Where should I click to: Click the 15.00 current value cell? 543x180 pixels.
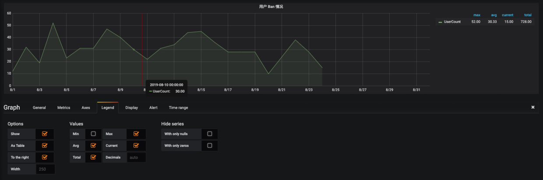pyautogui.click(x=508, y=22)
